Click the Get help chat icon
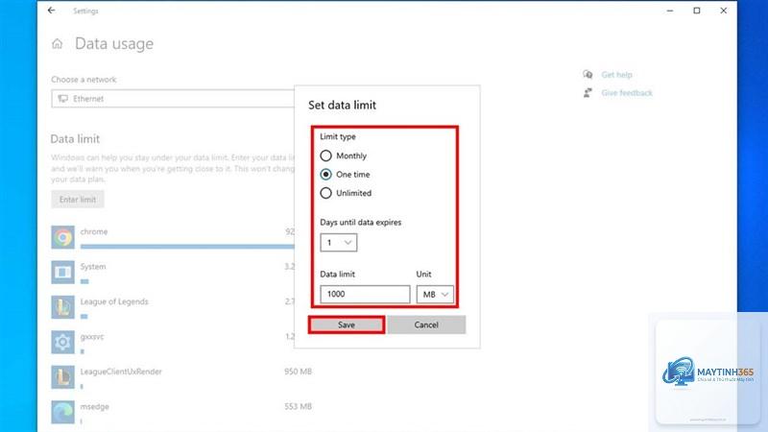Image resolution: width=768 pixels, height=432 pixels. (588, 75)
